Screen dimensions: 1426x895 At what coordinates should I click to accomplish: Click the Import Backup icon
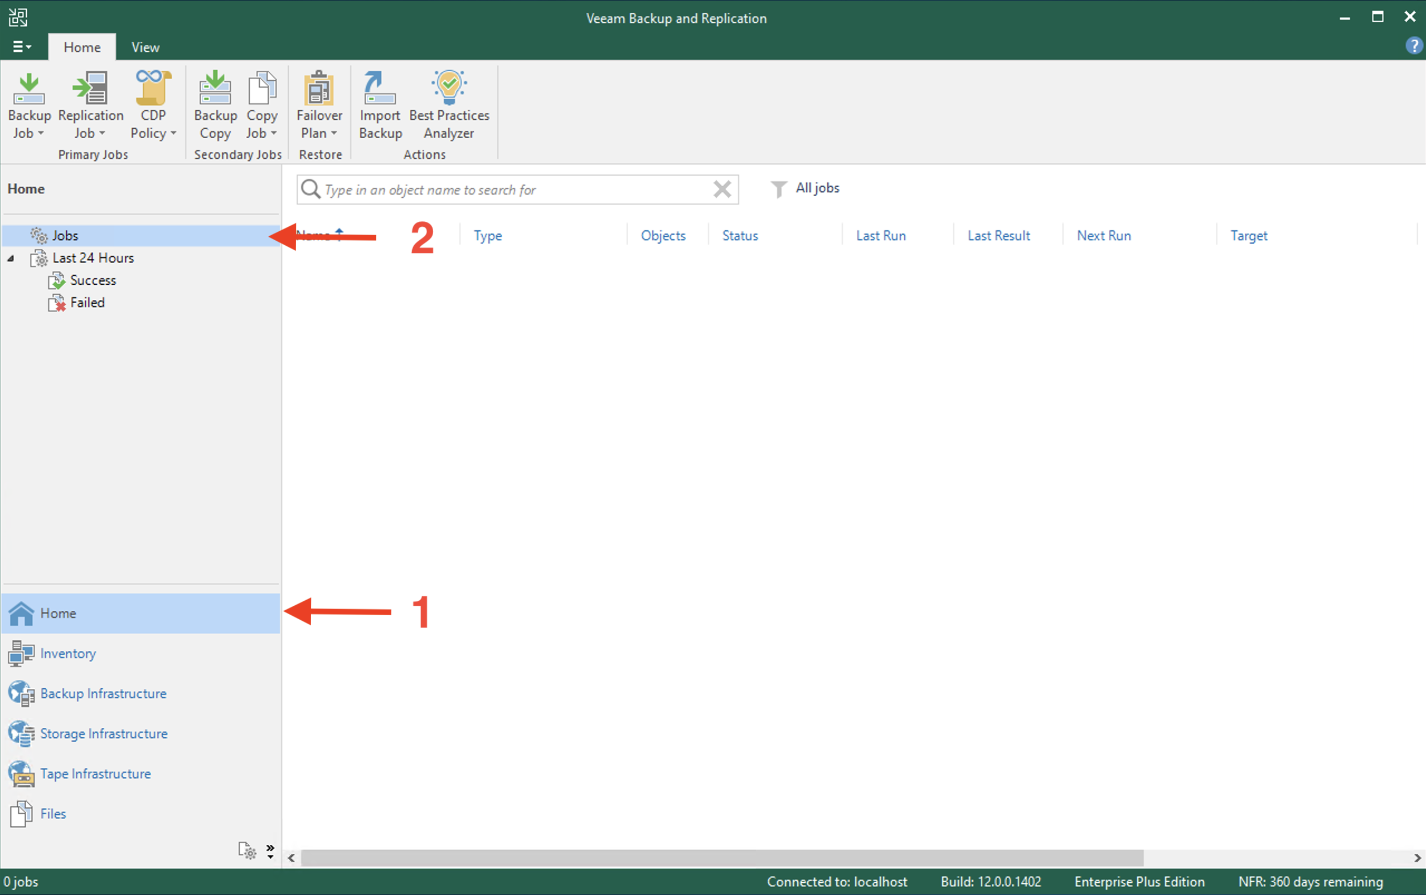(x=380, y=87)
